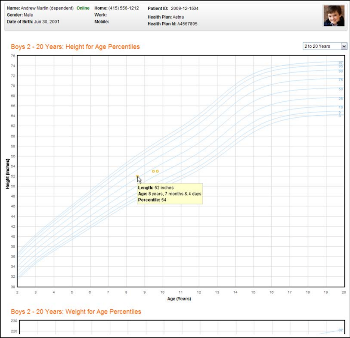Click the "Boys 2 - 20 Years: Weight for Age Percentiles" heading
This screenshot has height=338, width=350.
76,312
